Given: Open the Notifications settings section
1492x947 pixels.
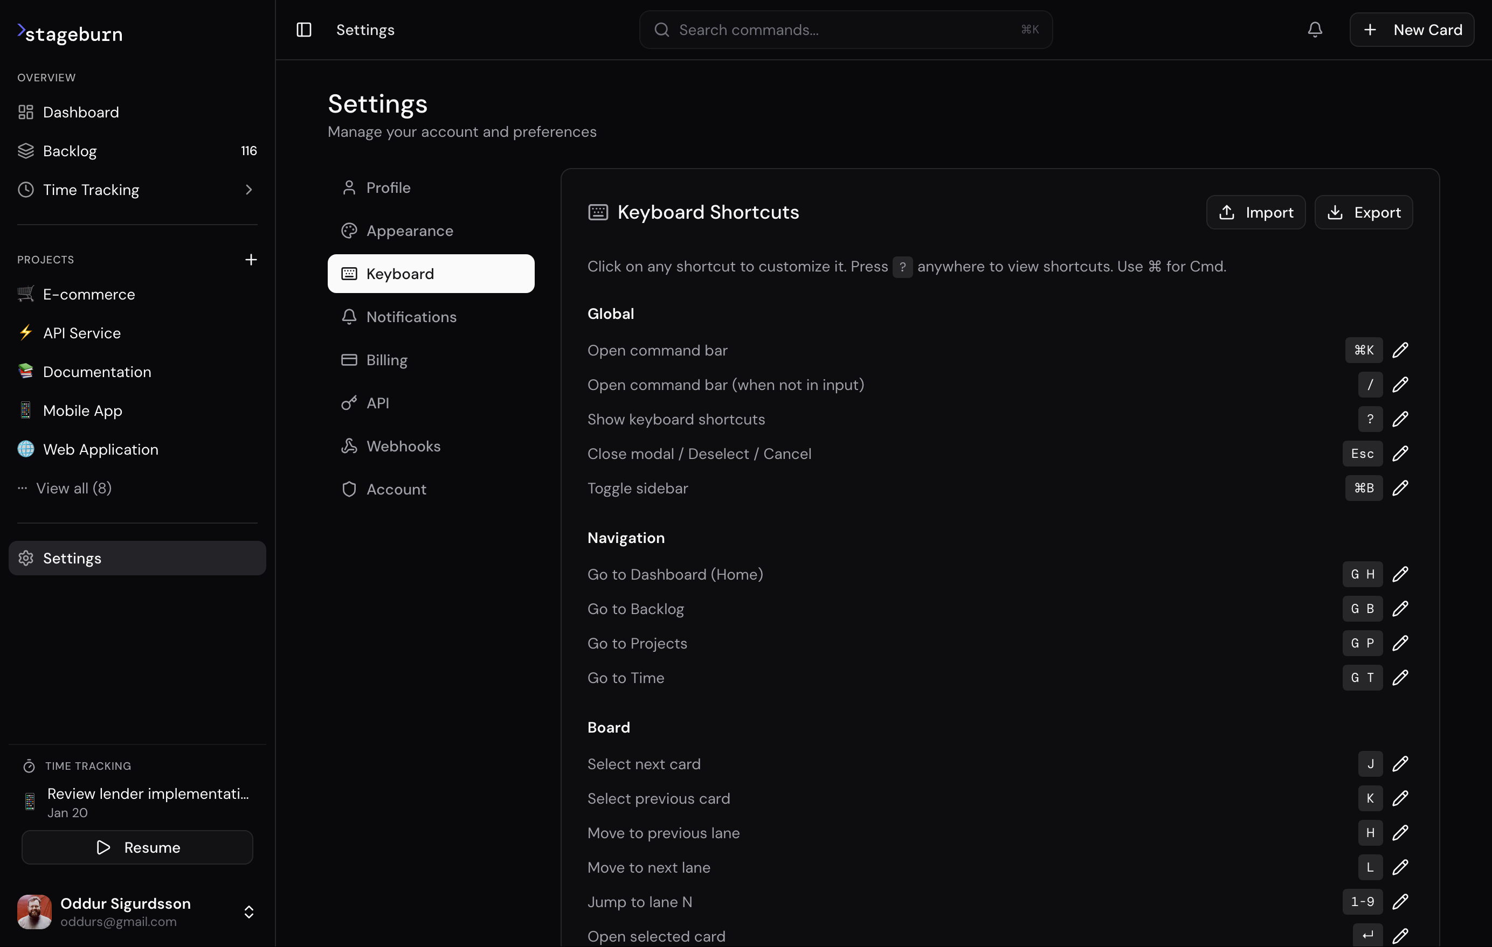Looking at the screenshot, I should pos(411,317).
